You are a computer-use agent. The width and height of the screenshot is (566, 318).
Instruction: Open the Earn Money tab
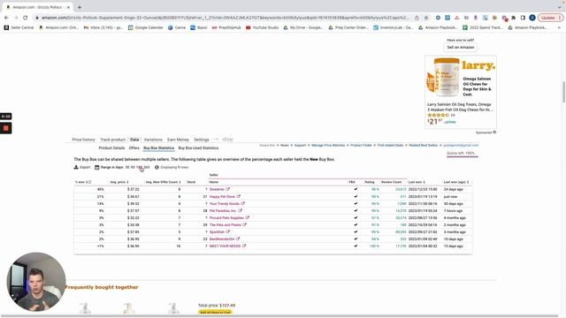(178, 140)
